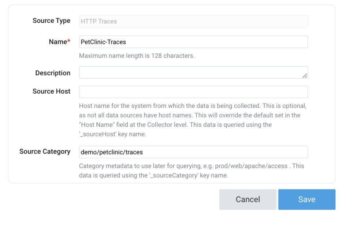Image resolution: width=351 pixels, height=225 pixels.
Task: Click the maximum name length hint
Action: (x=137, y=56)
